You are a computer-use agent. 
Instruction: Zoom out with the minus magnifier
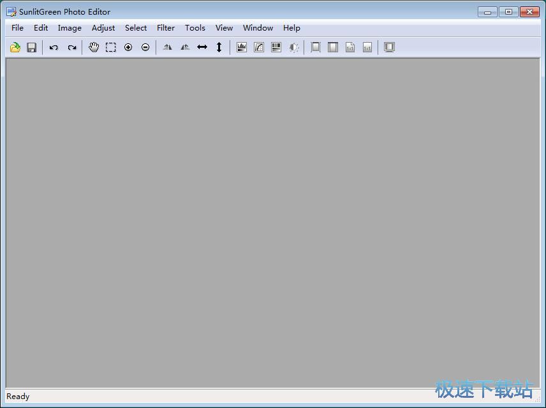[145, 47]
